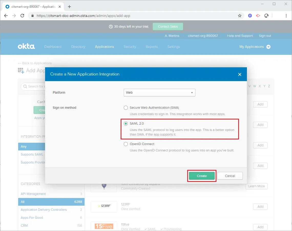Close dialog with the X icon

point(240,74)
